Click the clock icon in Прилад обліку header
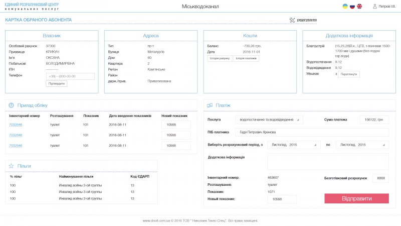Screen dimensions: 401x226 pos(11,105)
